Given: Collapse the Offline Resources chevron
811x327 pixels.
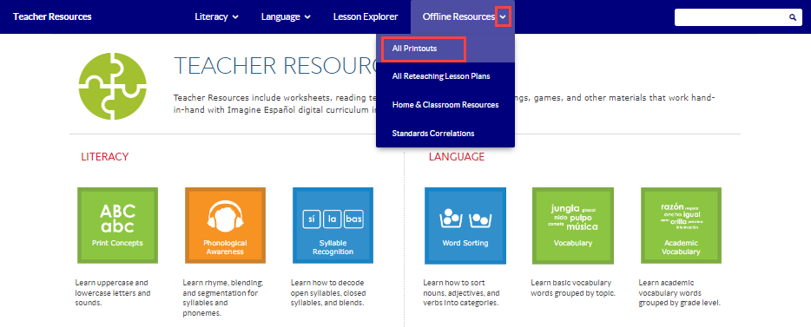Looking at the screenshot, I should click(x=504, y=17).
